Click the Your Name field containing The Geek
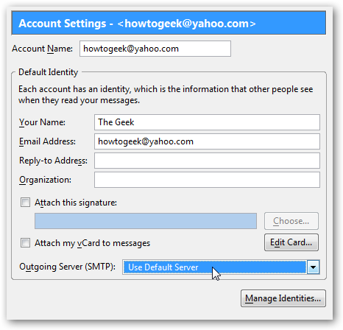This screenshot has height=330, width=343. pos(207,122)
